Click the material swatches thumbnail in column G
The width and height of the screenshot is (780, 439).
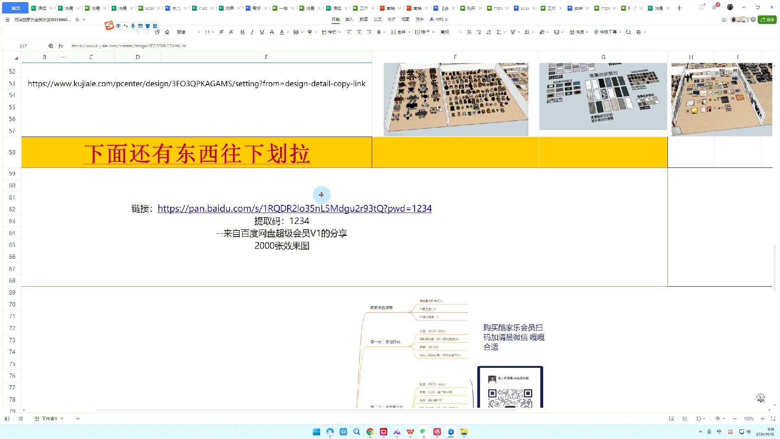tap(603, 97)
